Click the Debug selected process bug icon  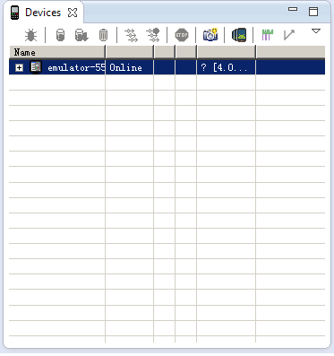(30, 35)
